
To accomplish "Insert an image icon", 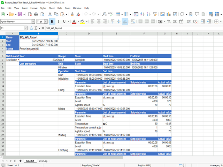I will pyautogui.click(x=162, y=14).
